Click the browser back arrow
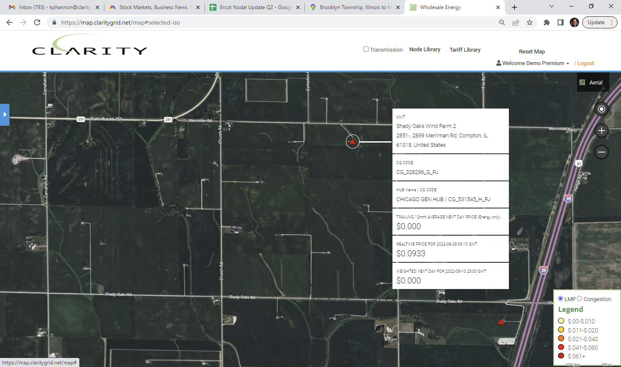 (9, 22)
